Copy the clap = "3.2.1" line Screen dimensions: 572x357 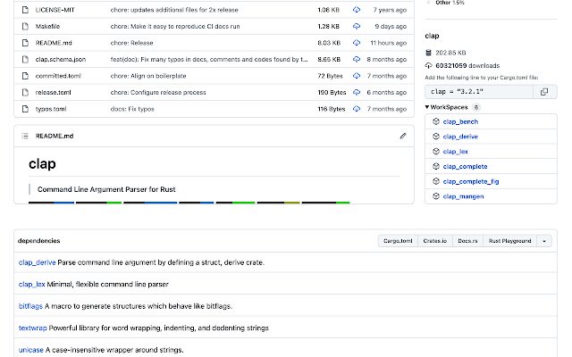click(x=544, y=92)
